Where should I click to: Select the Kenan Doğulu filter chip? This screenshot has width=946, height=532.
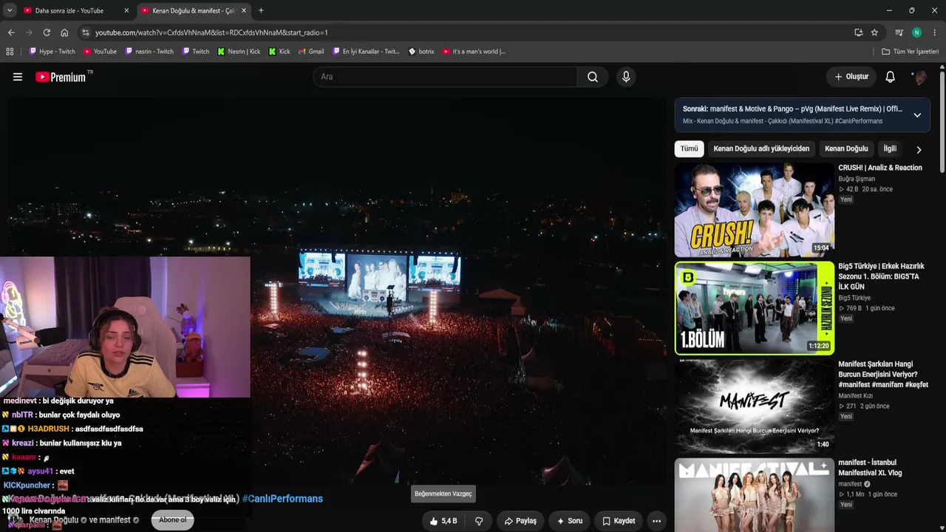coord(846,149)
